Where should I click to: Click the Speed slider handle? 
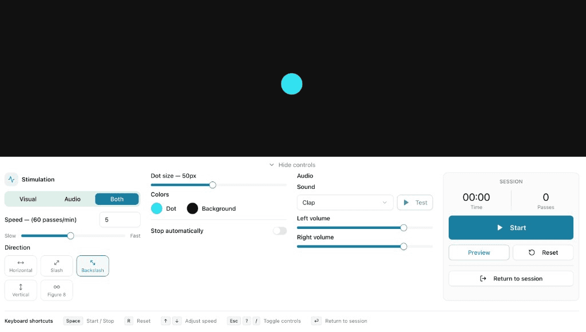click(x=70, y=236)
